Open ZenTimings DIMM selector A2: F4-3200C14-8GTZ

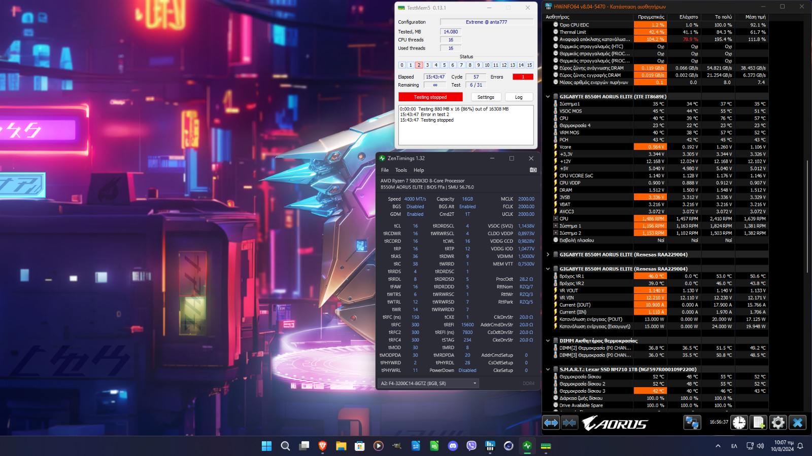point(429,384)
